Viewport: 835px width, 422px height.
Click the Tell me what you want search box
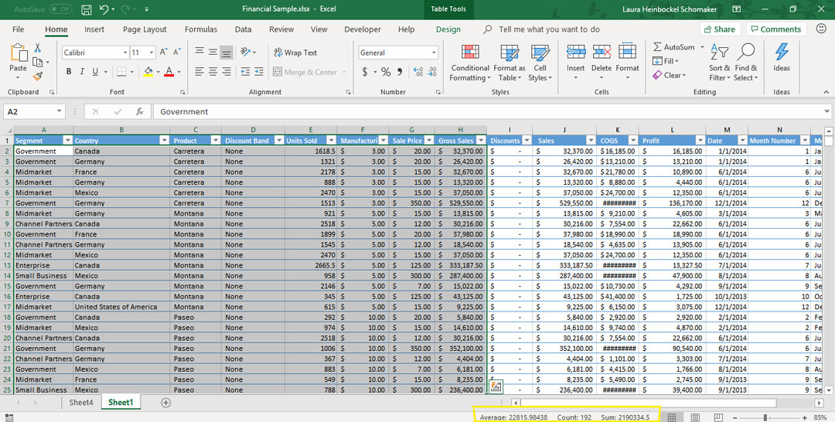click(x=548, y=30)
